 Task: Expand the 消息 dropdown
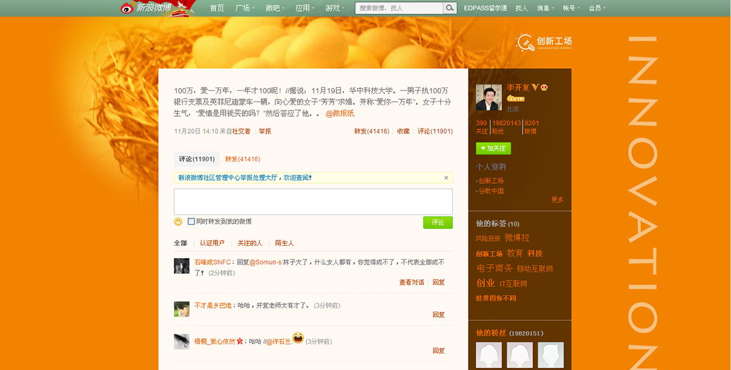click(x=545, y=8)
